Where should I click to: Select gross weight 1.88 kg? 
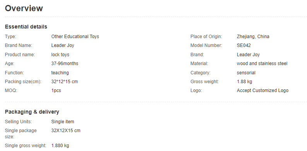(x=244, y=82)
